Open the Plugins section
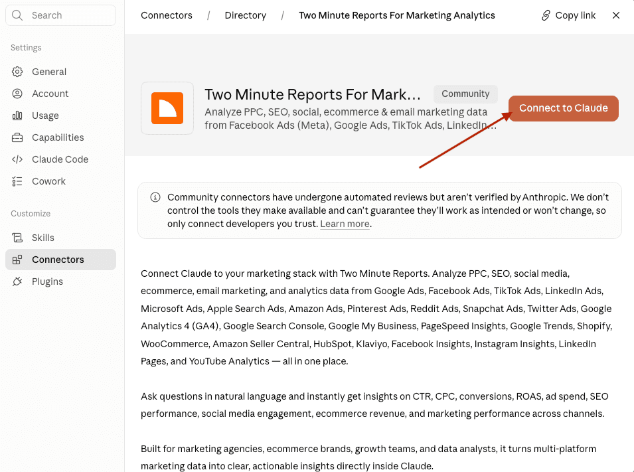 pos(60,281)
